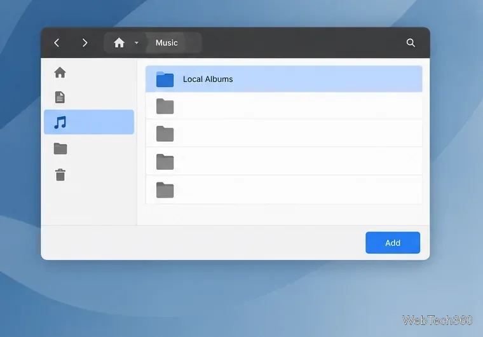Viewport: 483px width, 337px height.
Task: Click the Add button
Action: (x=393, y=243)
